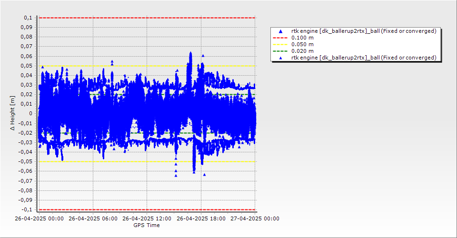
Task: Click the 0,06 y-axis tick label
Action: 27,56
